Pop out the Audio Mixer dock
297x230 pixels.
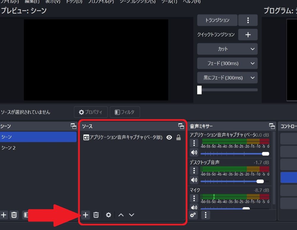click(x=272, y=126)
